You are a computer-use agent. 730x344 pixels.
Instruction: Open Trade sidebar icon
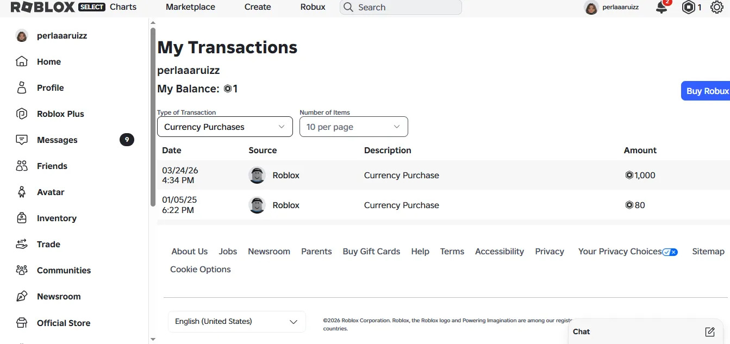22,244
